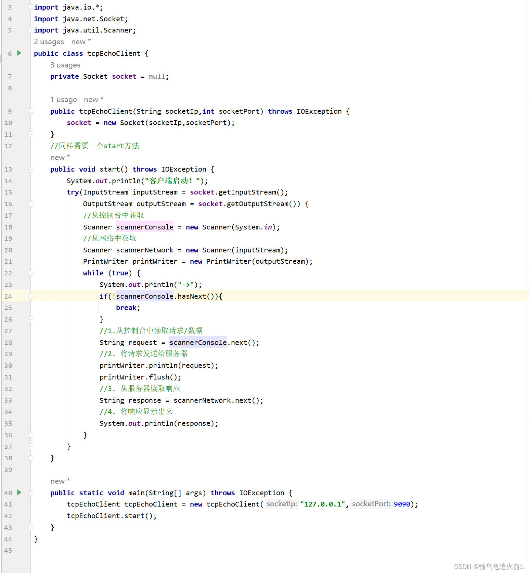The height and width of the screenshot is (573, 529).
Task: Collapse the import block fold marker
Action: tap(30, 7)
